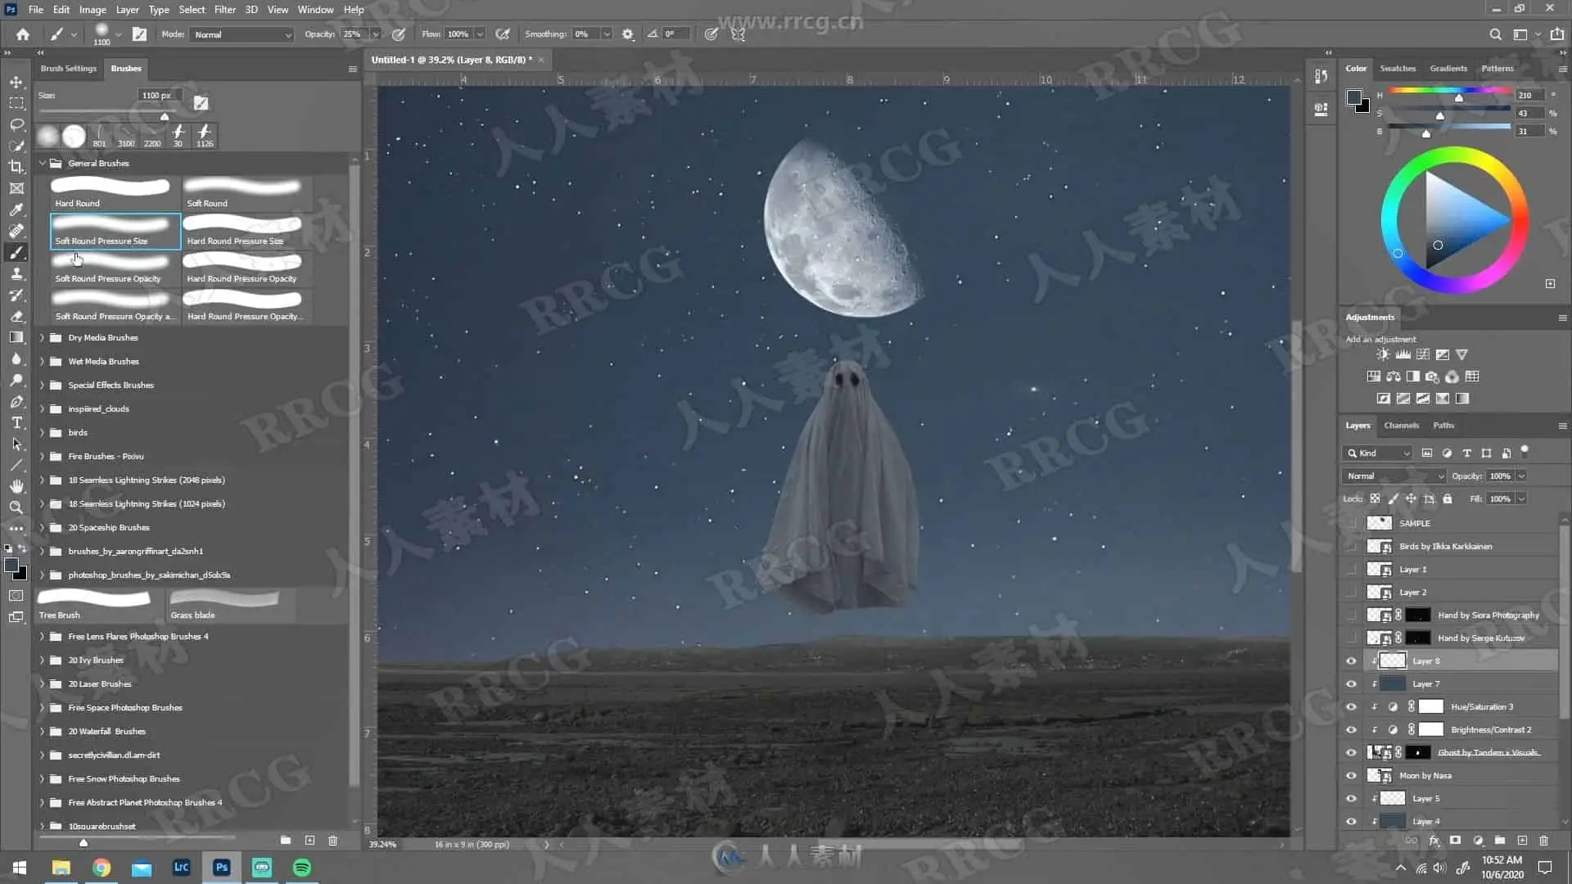Hide Layer 8 with eye icon
This screenshot has width=1572, height=884.
coord(1351,661)
